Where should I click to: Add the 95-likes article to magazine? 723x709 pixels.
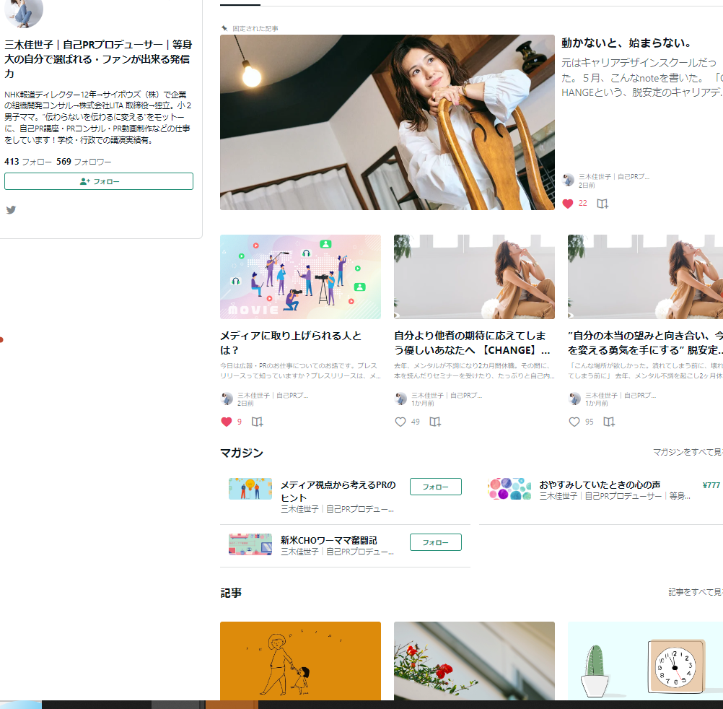[609, 422]
